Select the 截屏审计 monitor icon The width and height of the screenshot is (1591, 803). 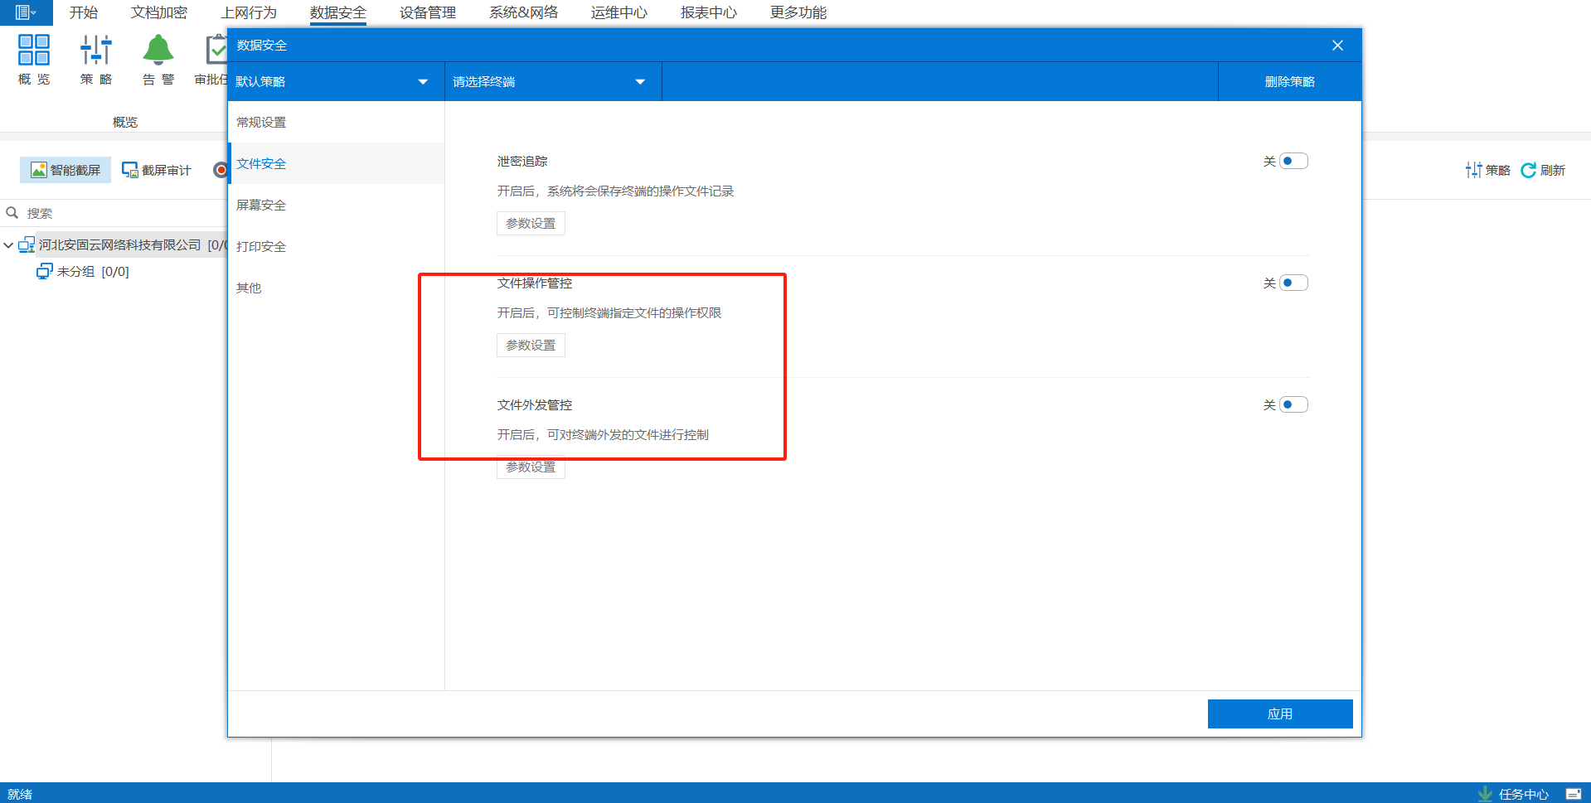point(130,170)
